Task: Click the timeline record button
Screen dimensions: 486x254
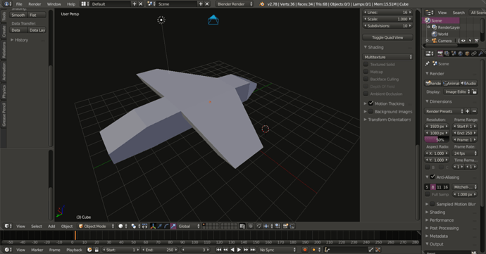Action: click(x=305, y=250)
